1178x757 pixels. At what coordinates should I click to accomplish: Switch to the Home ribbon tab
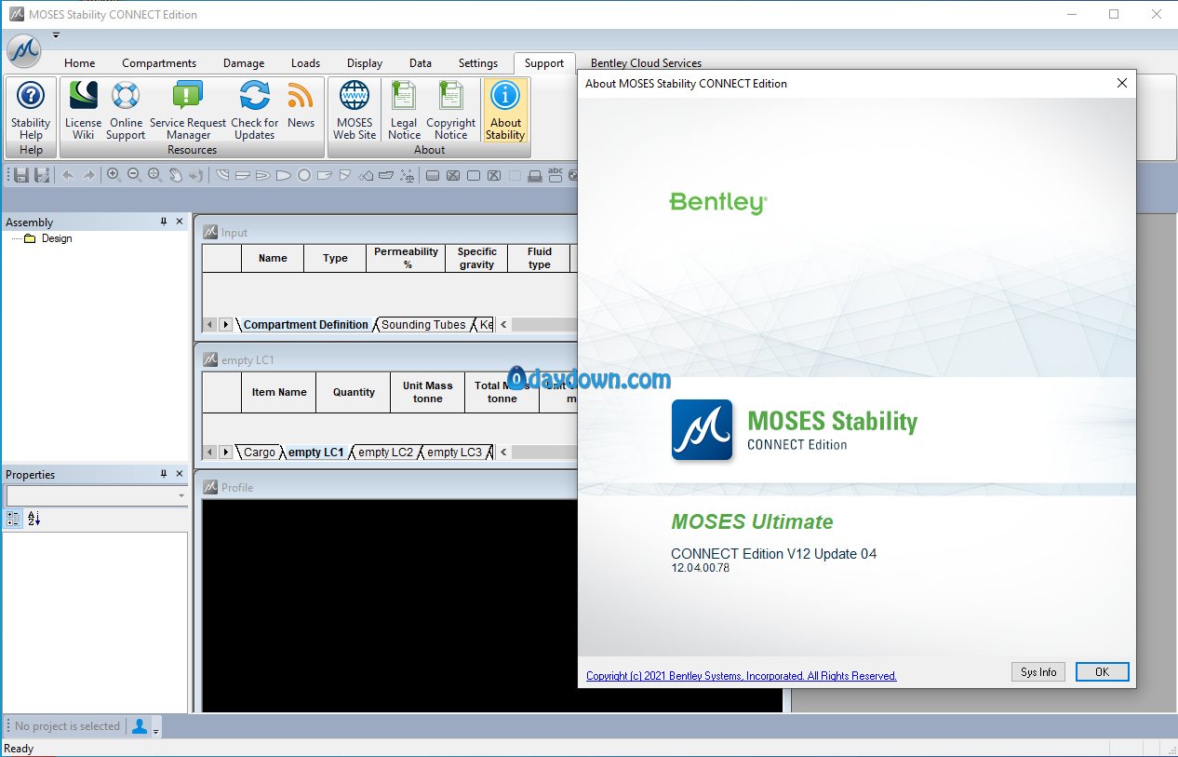[80, 63]
